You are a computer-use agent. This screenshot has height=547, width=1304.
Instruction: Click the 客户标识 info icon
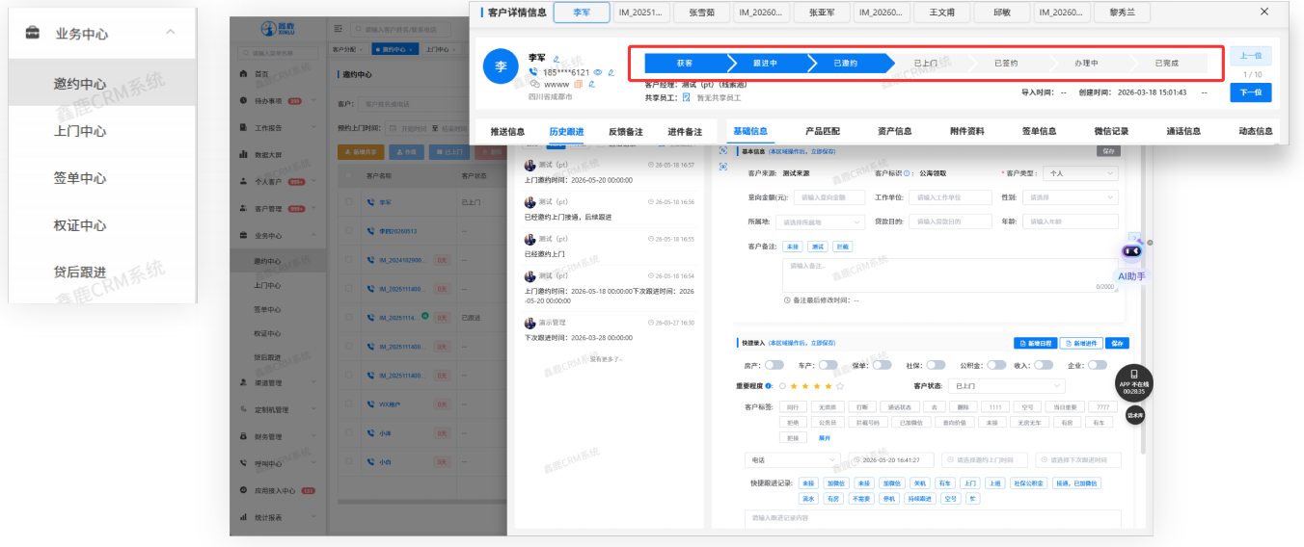(908, 173)
